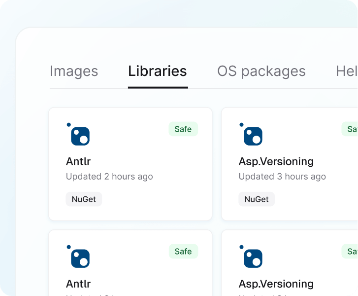Click the NuGet tag on the Antlr card
The width and height of the screenshot is (358, 296).
[x=84, y=199]
